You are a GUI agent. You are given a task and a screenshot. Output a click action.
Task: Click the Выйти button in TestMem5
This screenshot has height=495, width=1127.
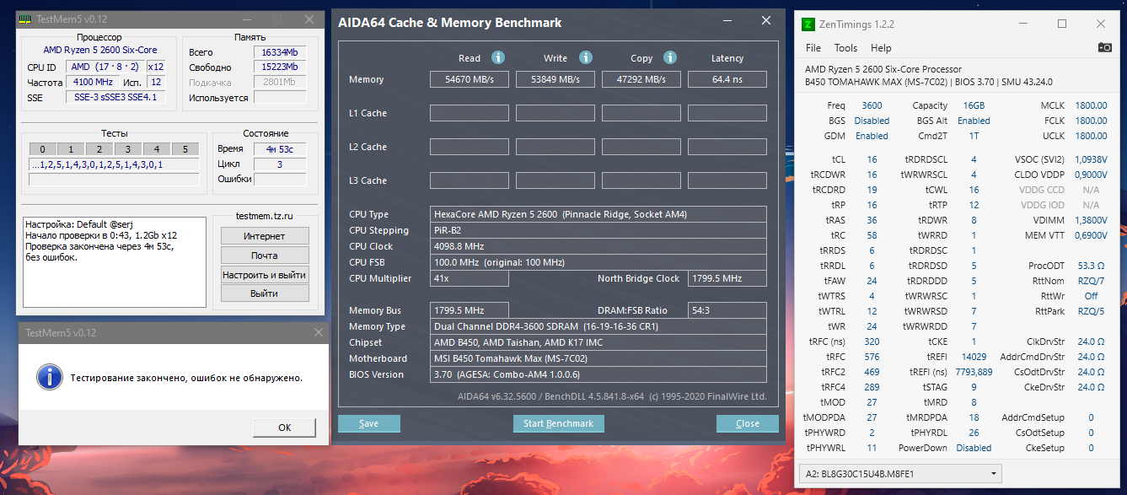tap(265, 293)
